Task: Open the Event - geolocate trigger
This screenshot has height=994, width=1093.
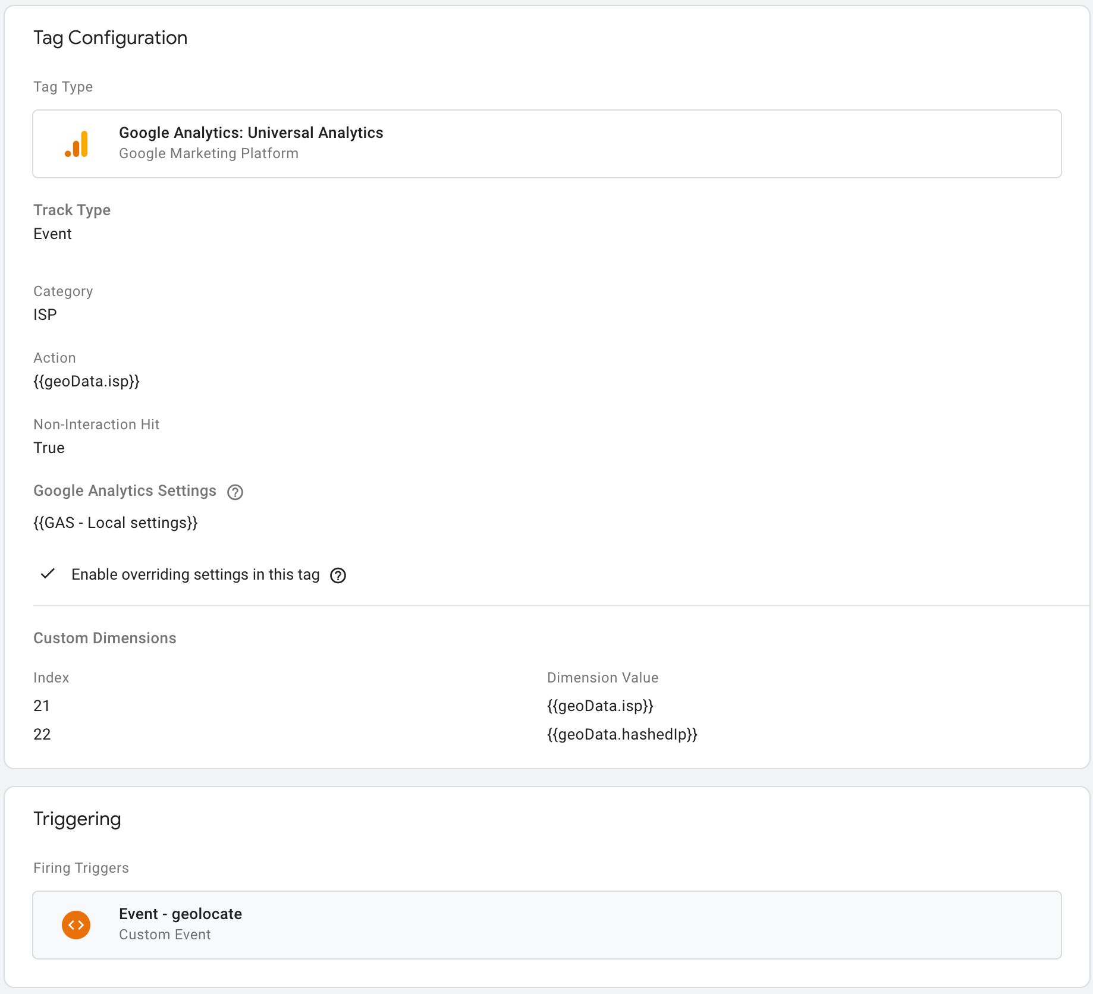Action: click(547, 925)
